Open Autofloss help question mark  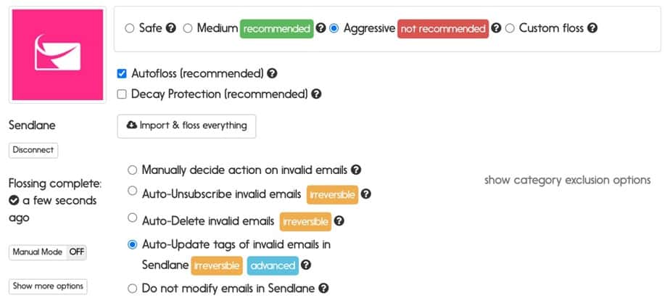point(272,73)
